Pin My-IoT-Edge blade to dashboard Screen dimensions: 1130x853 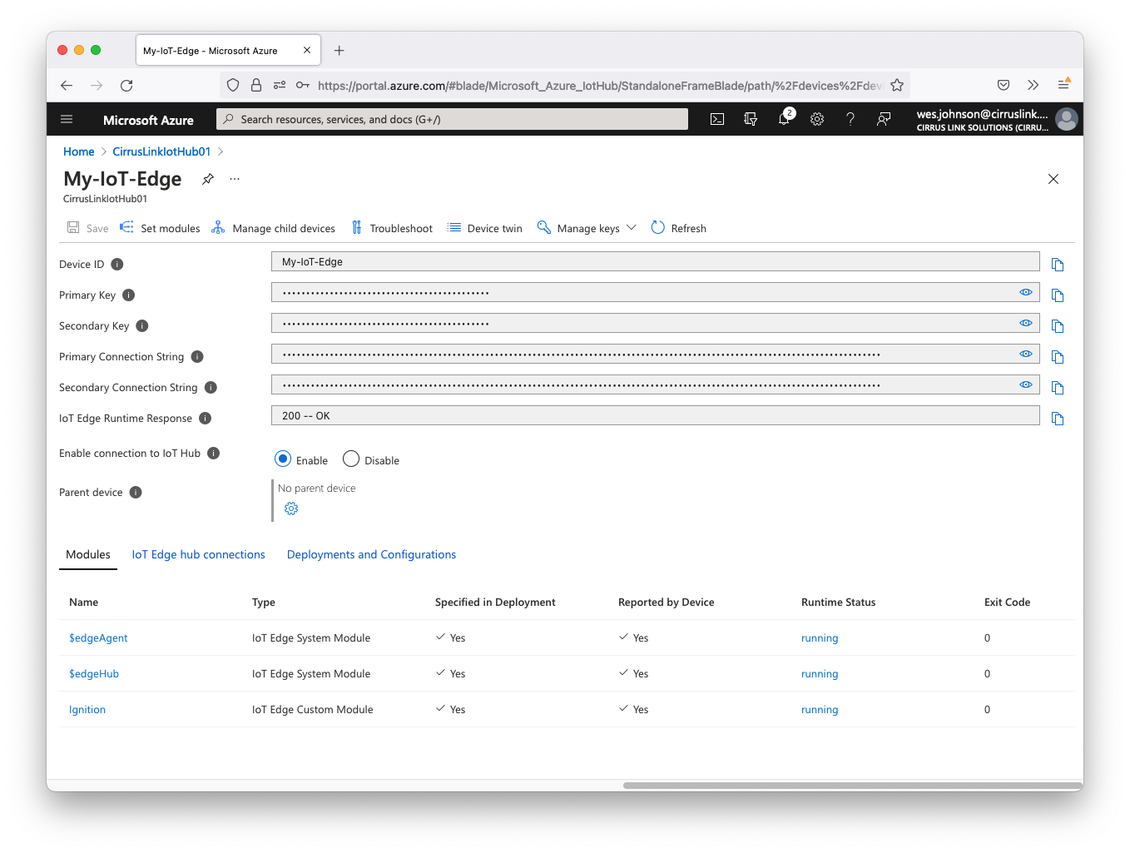[208, 179]
